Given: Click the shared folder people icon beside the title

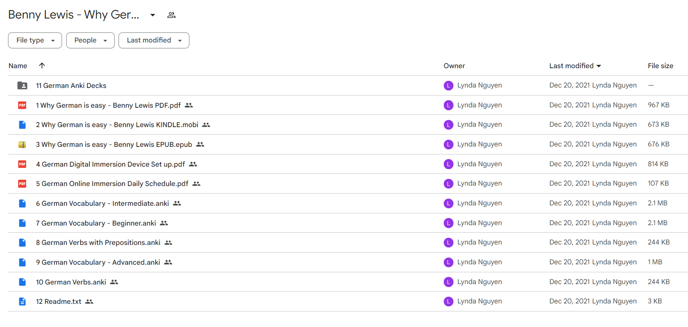Looking at the screenshot, I should (x=171, y=15).
